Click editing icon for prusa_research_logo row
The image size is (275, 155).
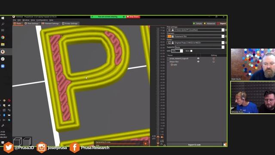click(214, 59)
